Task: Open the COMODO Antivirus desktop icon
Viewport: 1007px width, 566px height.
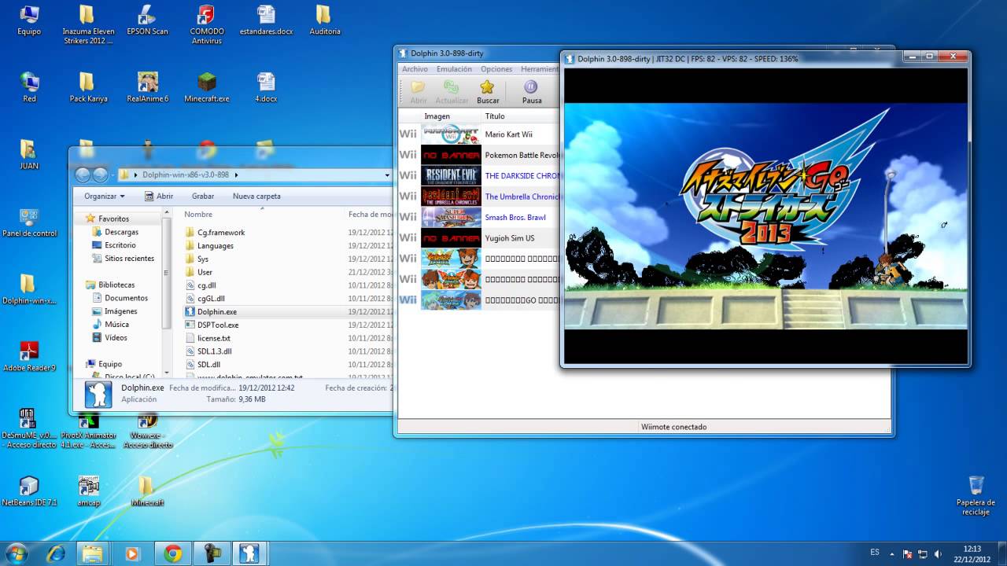Action: coord(207,25)
